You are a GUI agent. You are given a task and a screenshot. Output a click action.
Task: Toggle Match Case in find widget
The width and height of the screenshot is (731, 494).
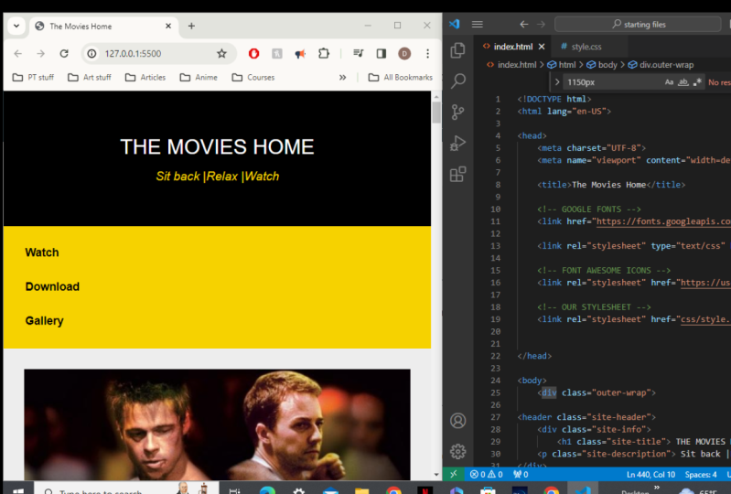(x=669, y=82)
